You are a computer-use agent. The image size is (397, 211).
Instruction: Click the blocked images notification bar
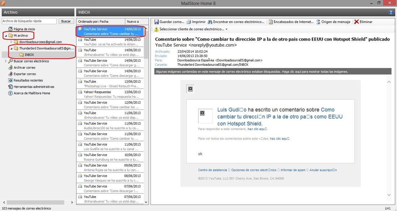point(273,72)
